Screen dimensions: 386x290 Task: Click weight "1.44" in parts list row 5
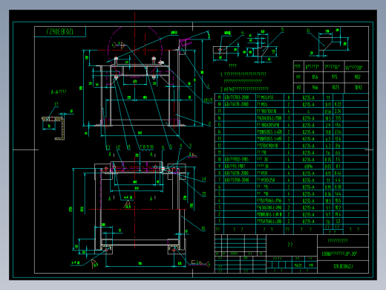tap(338, 194)
